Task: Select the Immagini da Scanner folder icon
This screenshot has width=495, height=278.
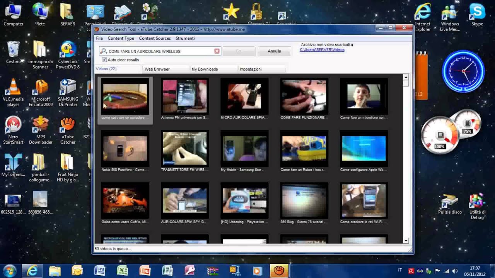Action: (40, 55)
